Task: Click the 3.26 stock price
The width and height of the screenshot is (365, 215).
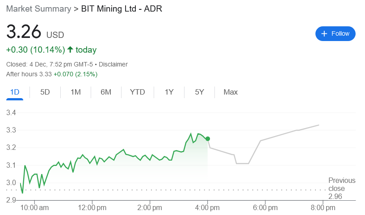Action: click(24, 33)
